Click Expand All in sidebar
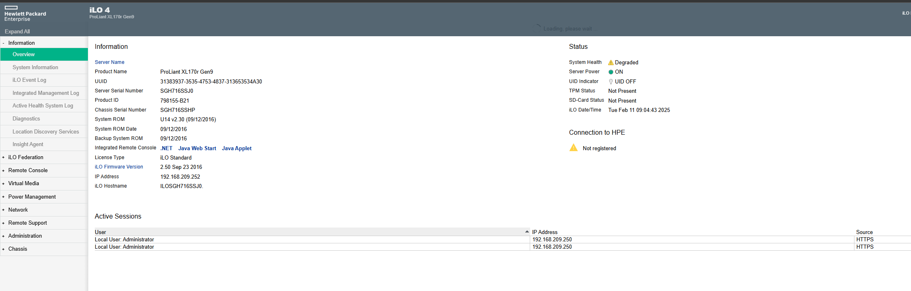The width and height of the screenshot is (911, 291). point(17,31)
